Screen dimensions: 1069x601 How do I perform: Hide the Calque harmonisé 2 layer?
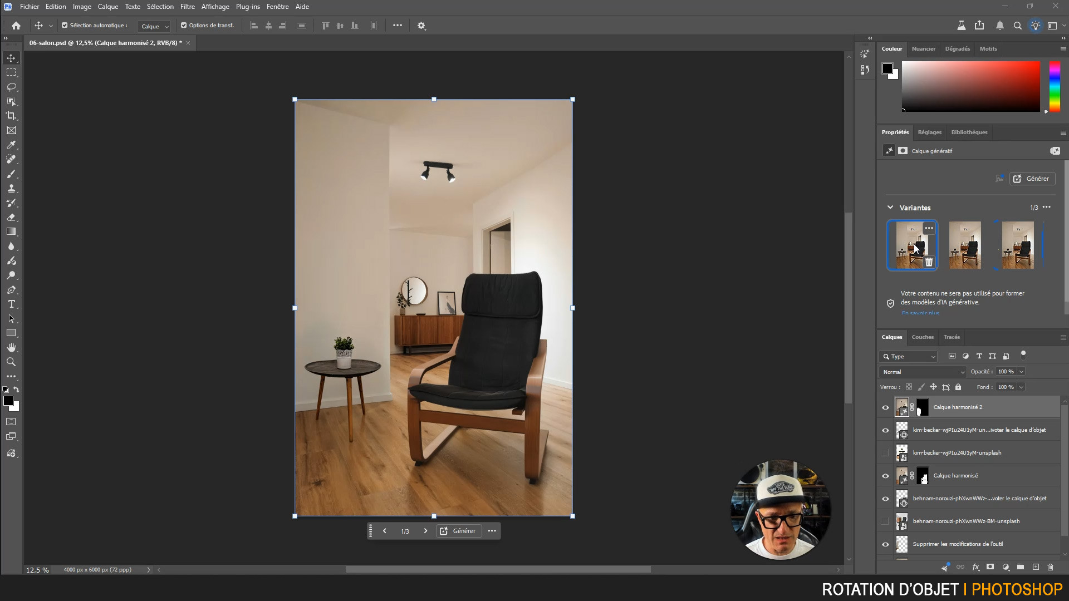coord(885,407)
